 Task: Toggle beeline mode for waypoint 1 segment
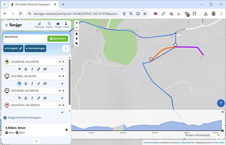pyautogui.click(x=20, y=84)
